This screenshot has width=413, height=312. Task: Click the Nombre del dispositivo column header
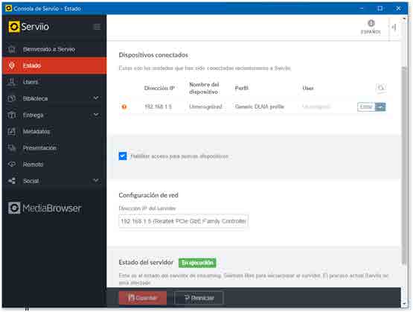point(204,88)
